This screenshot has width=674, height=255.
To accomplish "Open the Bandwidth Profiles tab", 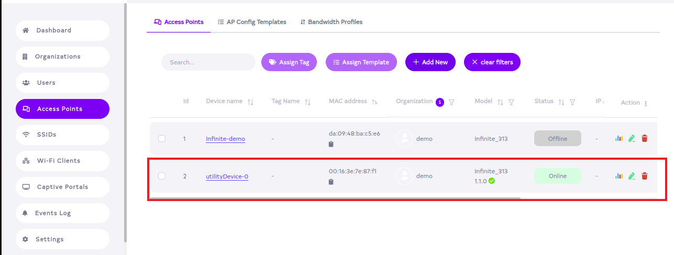I will click(x=331, y=22).
